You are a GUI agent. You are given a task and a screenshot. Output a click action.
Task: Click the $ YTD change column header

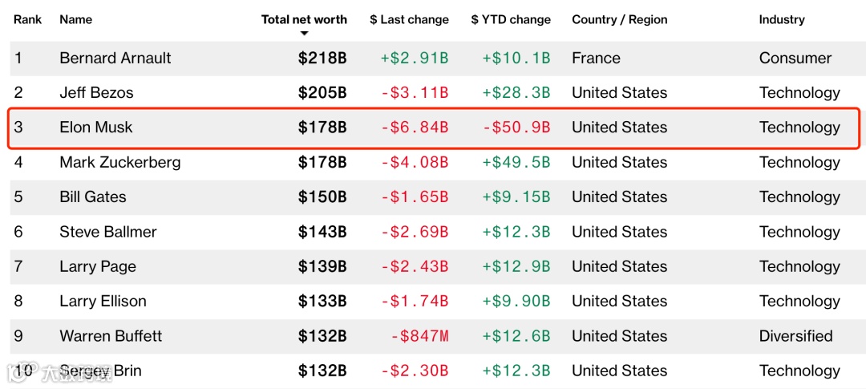(511, 19)
